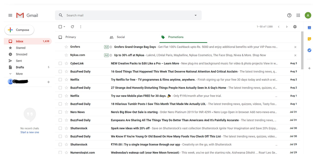Select the 16 Good Things BuzzFeed email checkbox
Image resolution: width=321 pixels, height=164 pixels.
(x=60, y=72)
